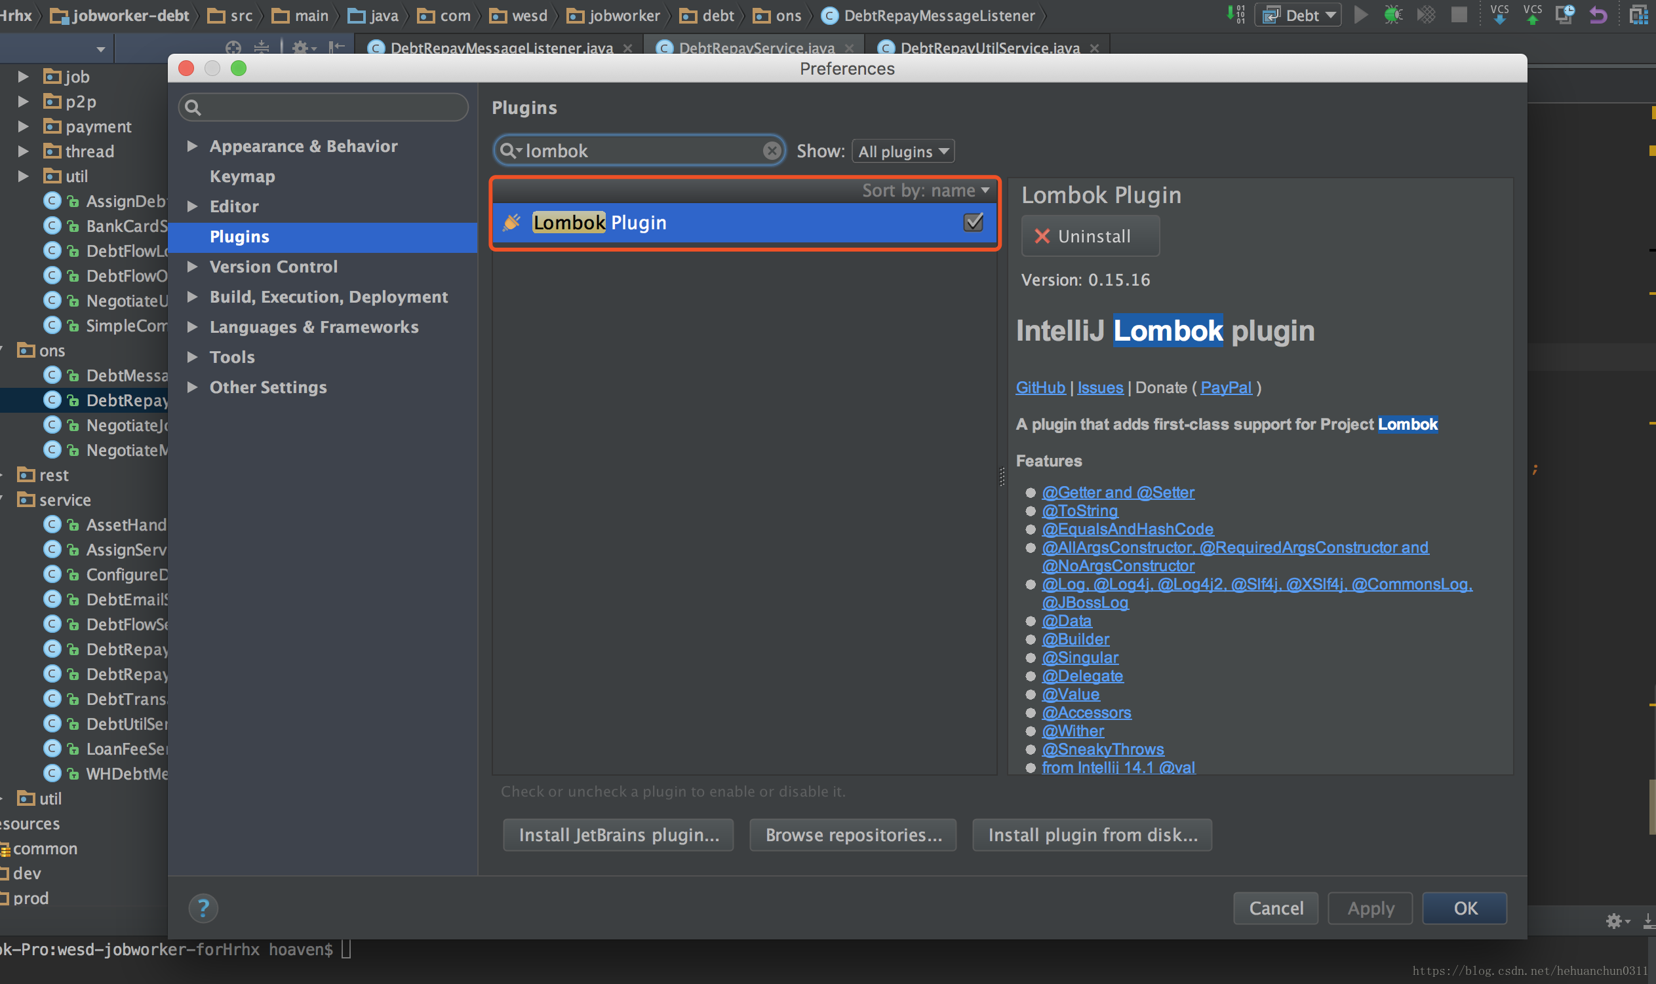This screenshot has width=1656, height=984.
Task: Open the Preferences help question mark
Action: tap(203, 908)
